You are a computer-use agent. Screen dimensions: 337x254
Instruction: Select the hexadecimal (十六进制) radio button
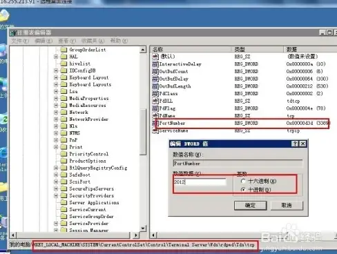[243, 181]
